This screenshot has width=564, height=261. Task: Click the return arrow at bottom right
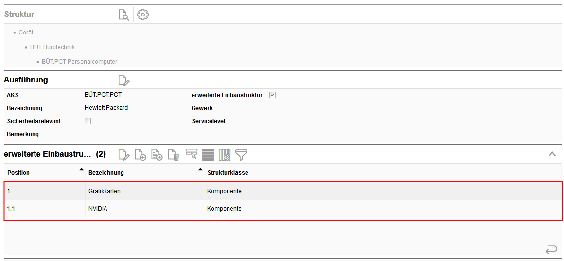(551, 250)
